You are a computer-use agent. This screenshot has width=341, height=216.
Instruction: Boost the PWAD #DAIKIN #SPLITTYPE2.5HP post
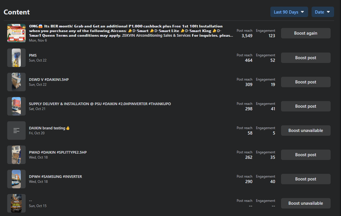point(306,155)
